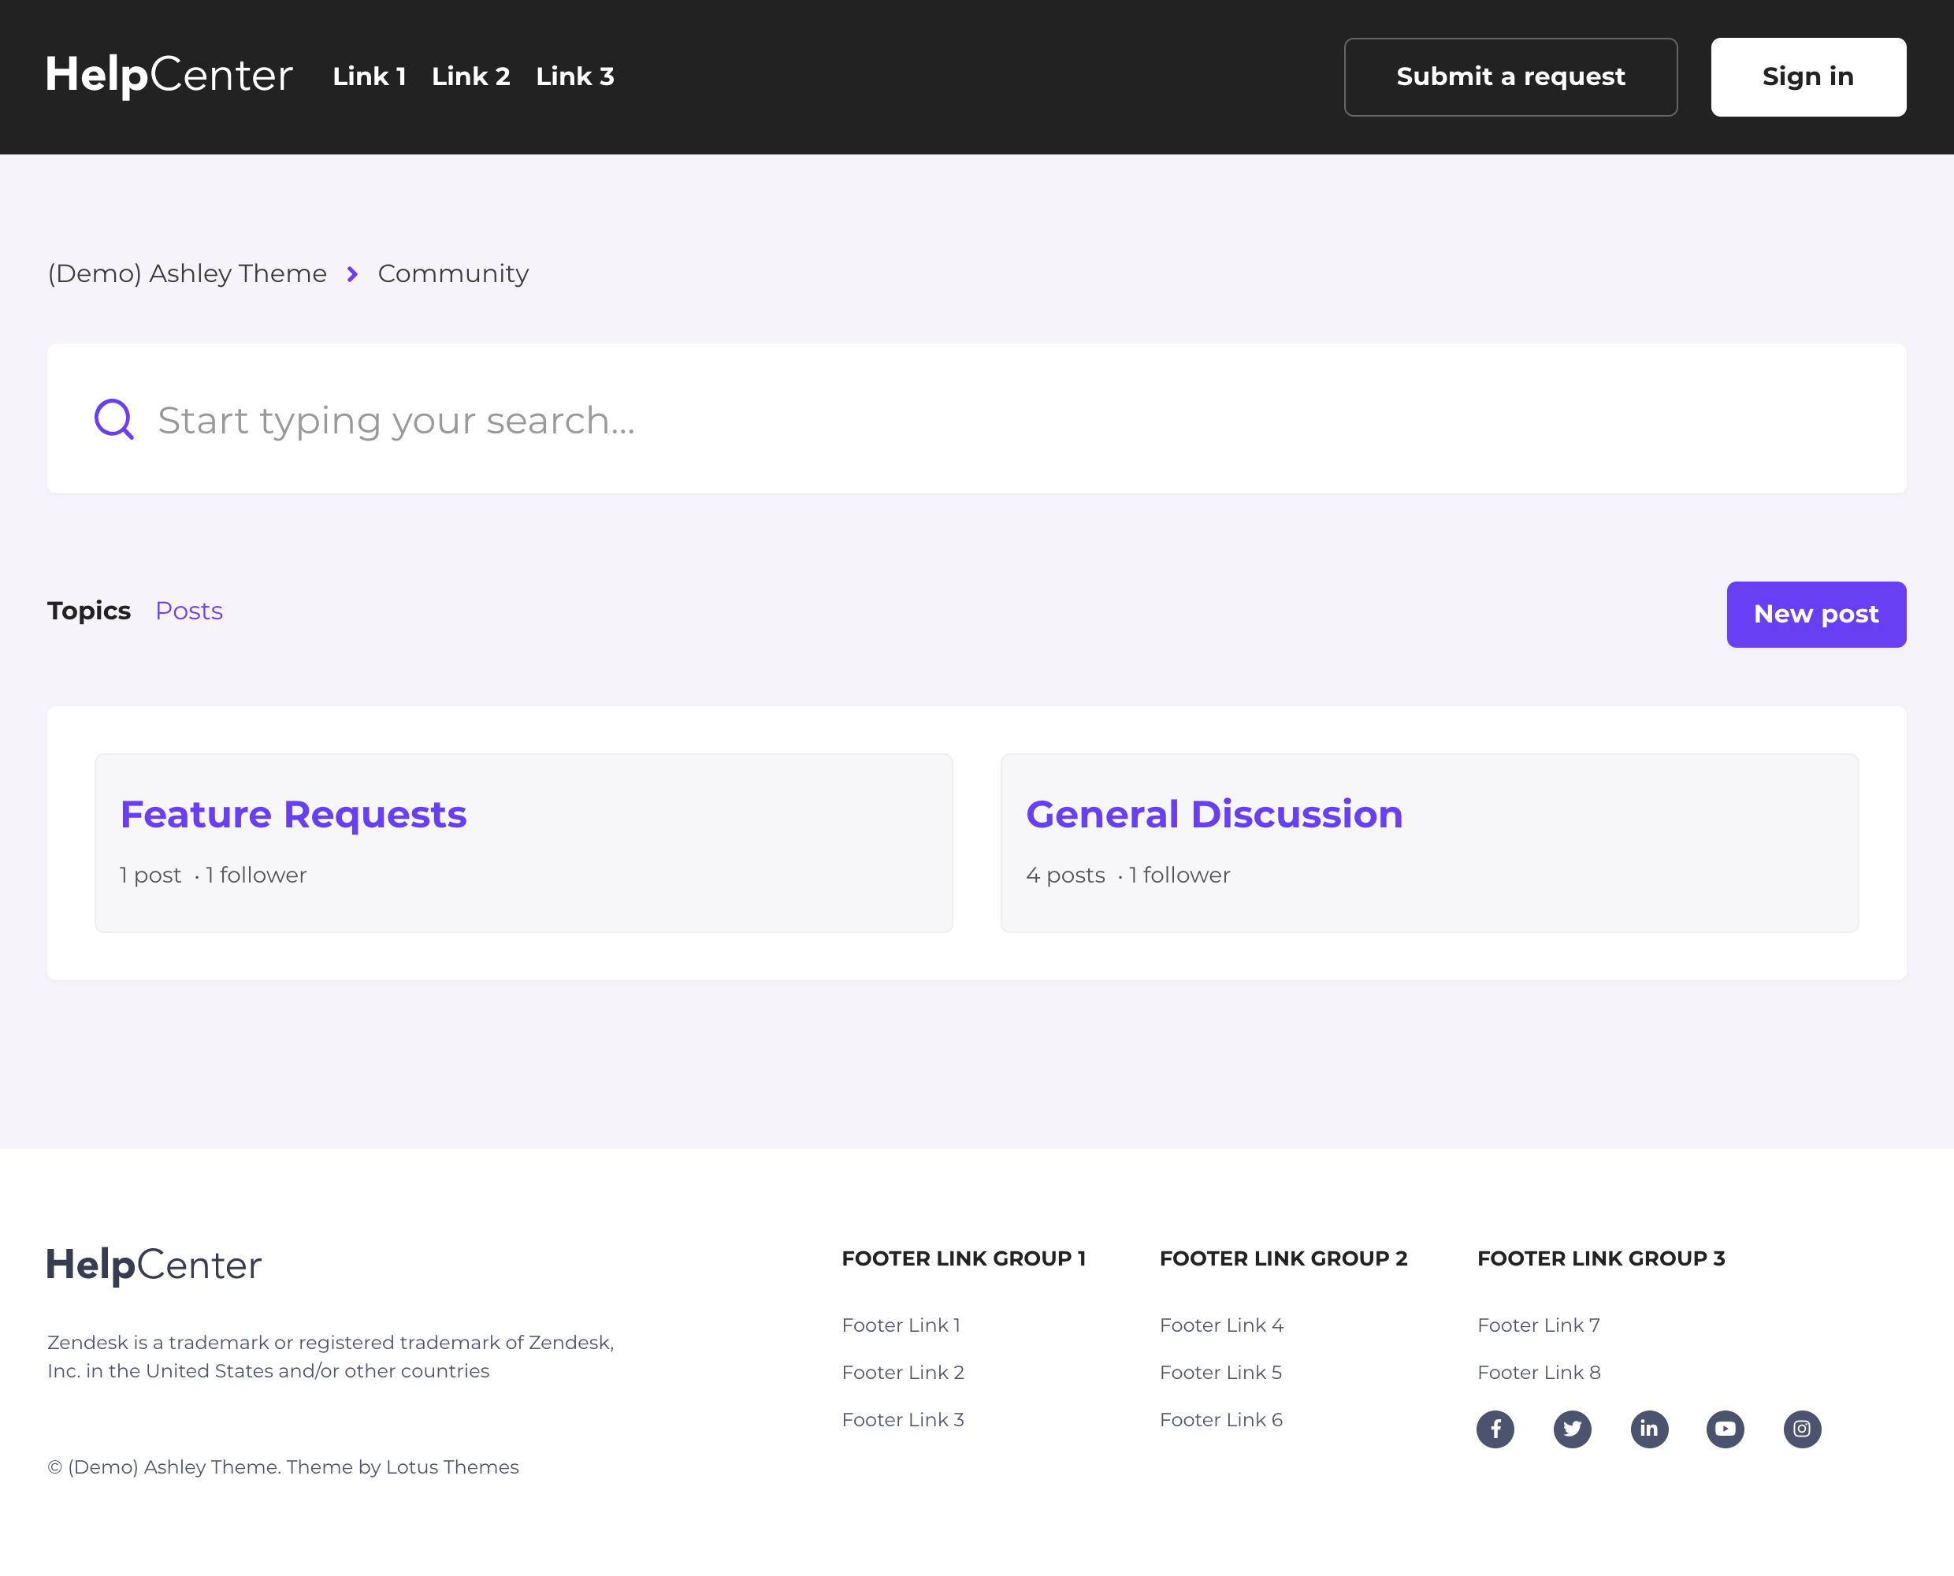Open the General Discussion topic
The height and width of the screenshot is (1576, 1954).
click(x=1213, y=814)
